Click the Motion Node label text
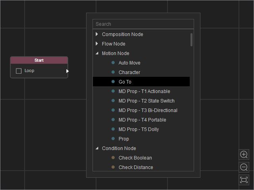This screenshot has height=190, width=254. pos(115,53)
